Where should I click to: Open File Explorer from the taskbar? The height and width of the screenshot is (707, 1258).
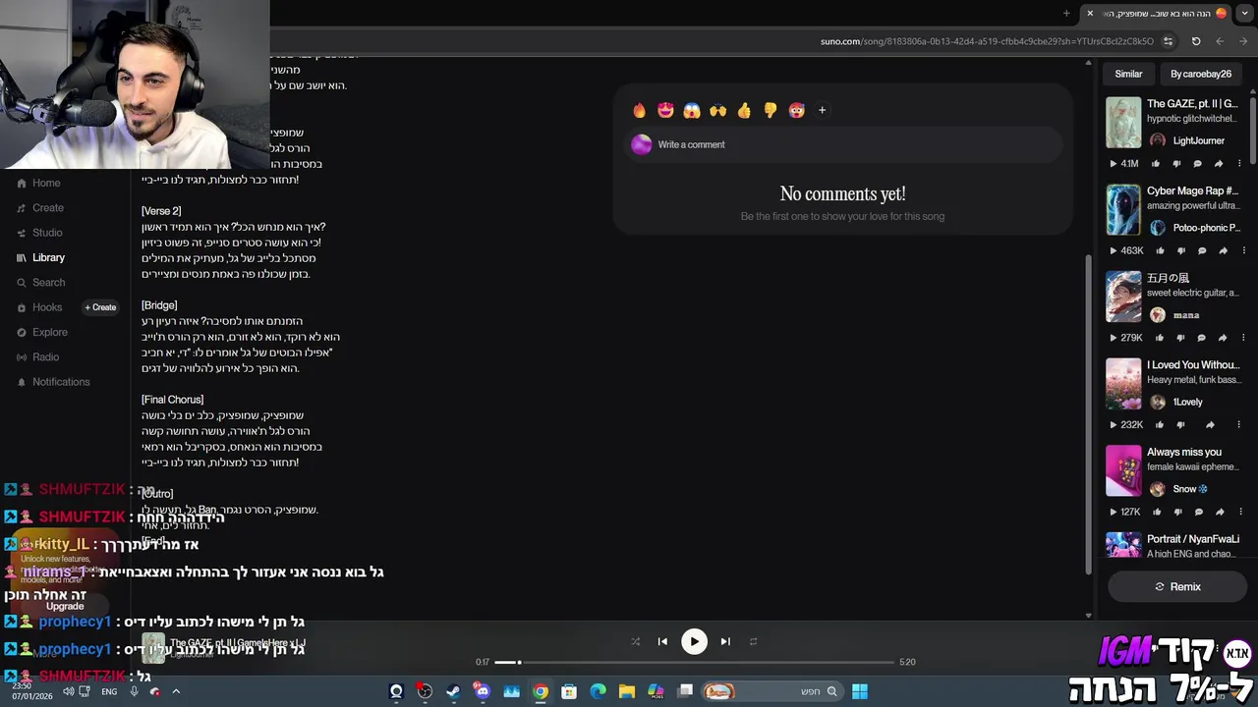[627, 691]
